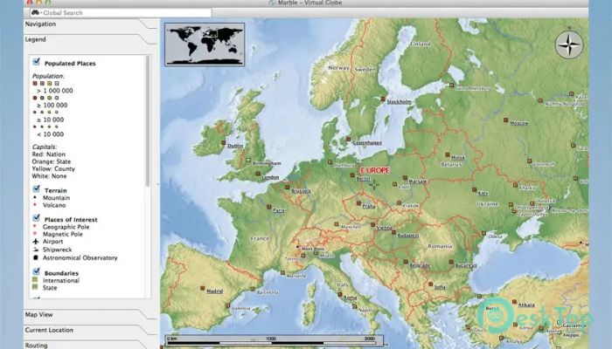Uncheck the Places of Interest checkbox
The height and width of the screenshot is (349, 612).
[37, 218]
